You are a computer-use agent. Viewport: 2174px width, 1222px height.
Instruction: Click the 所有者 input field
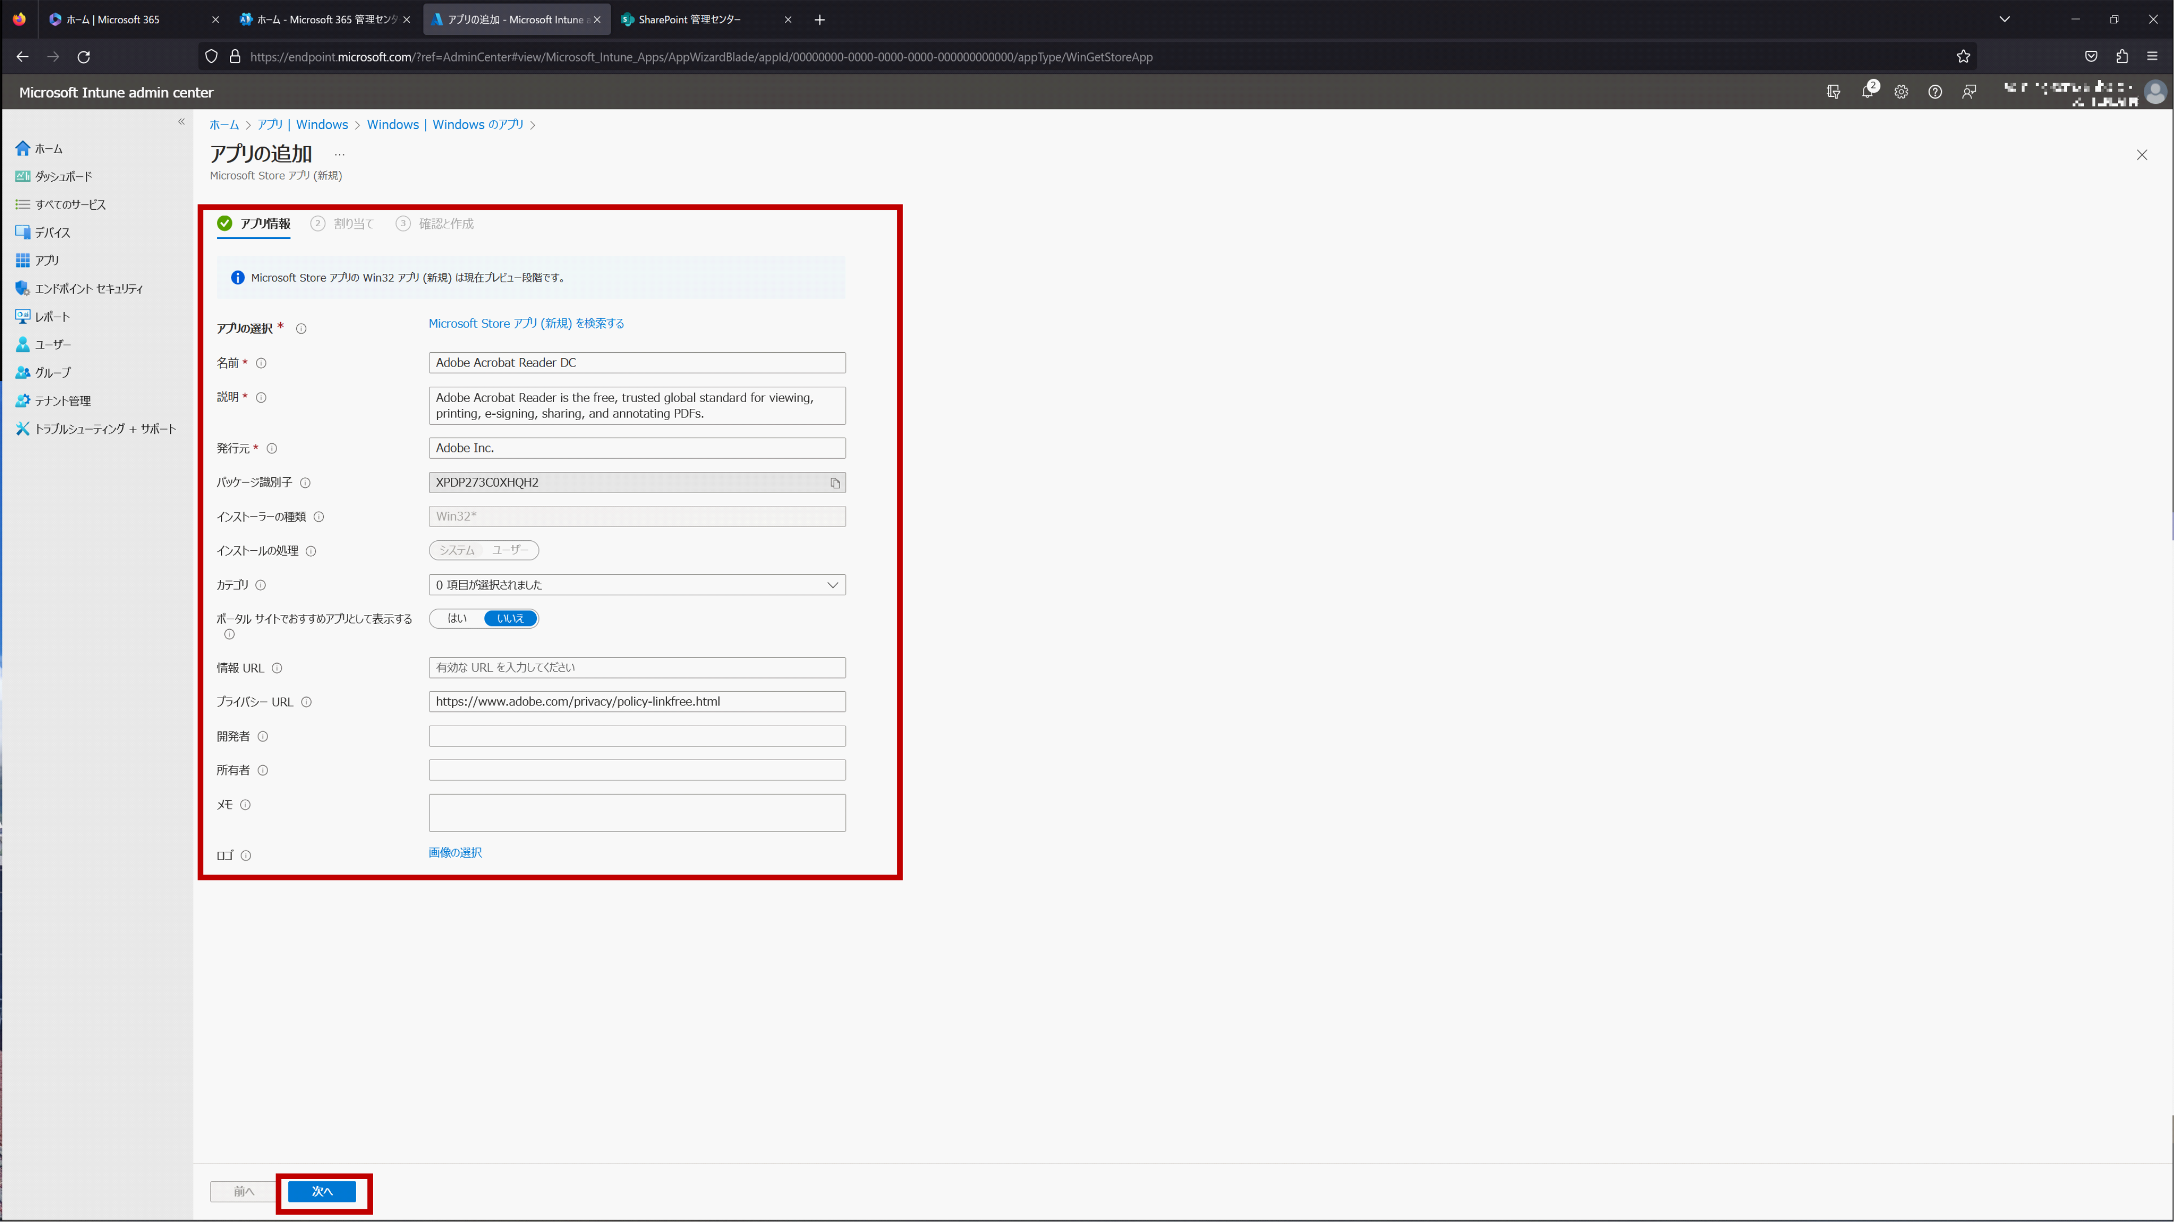coord(637,770)
